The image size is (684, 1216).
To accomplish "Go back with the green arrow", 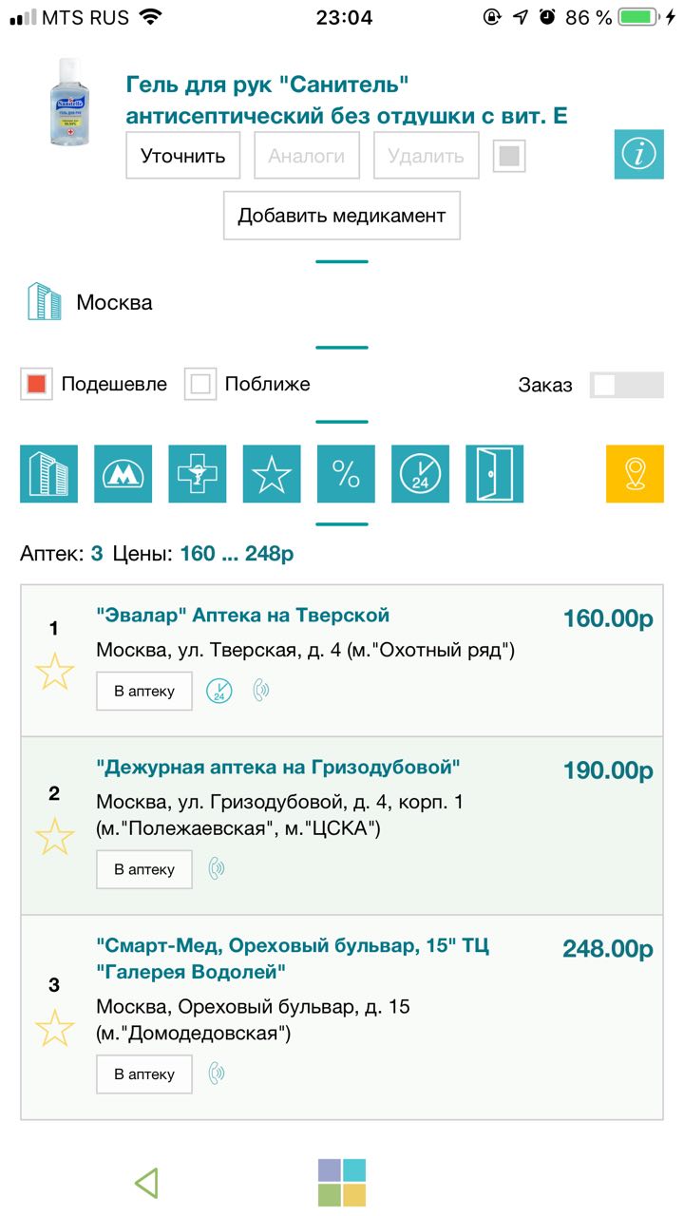I will [146, 1183].
